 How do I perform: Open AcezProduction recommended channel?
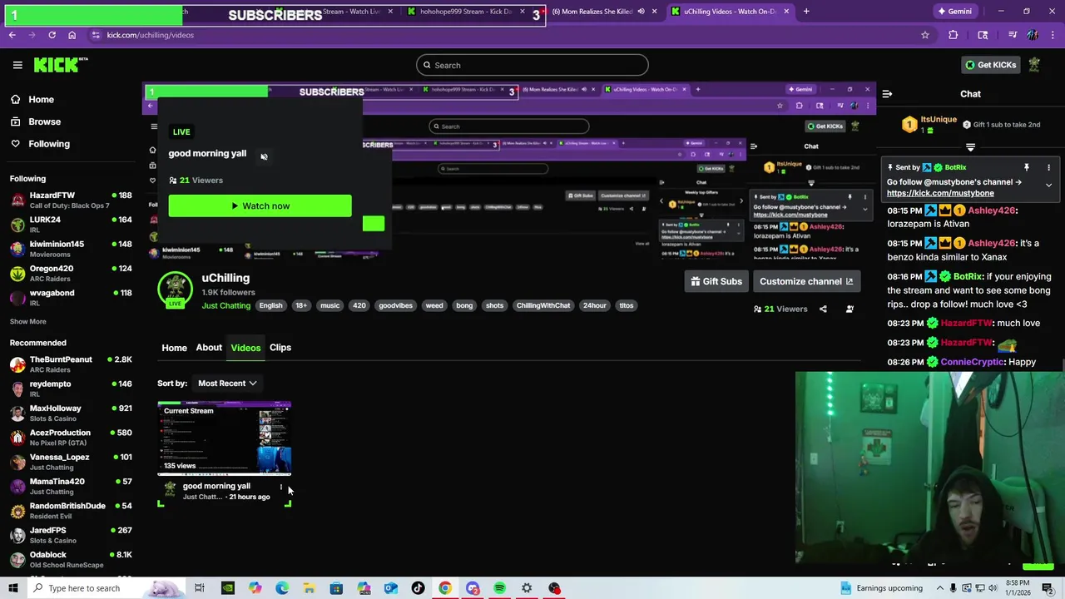point(72,437)
